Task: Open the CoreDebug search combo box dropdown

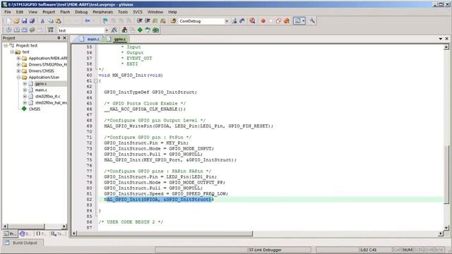Action: pos(227,21)
